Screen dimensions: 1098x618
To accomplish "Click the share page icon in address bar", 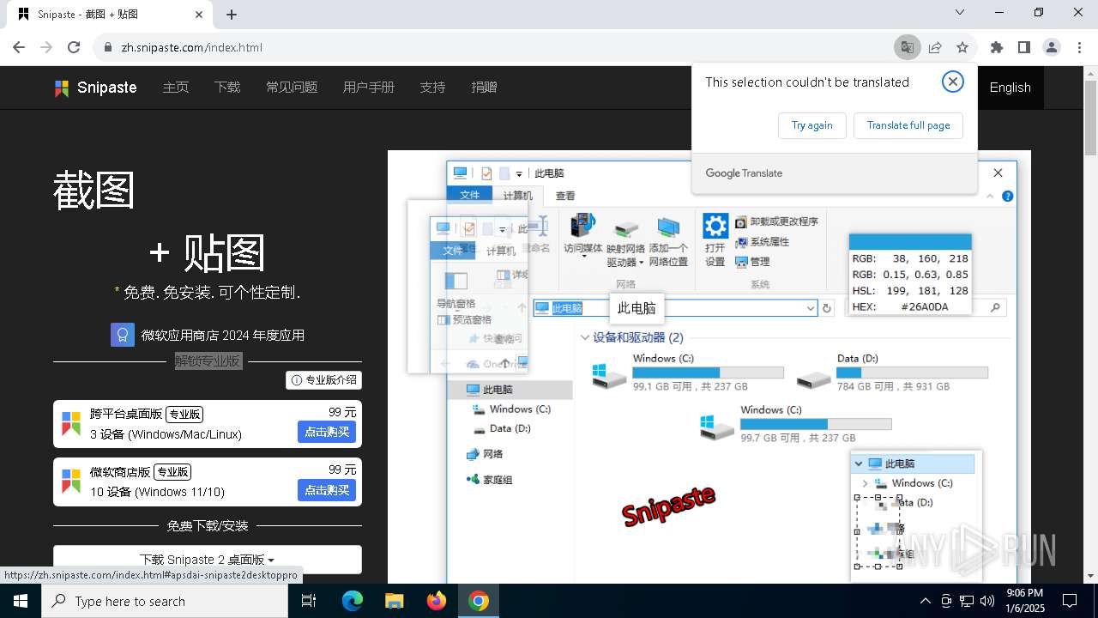I will pos(935,47).
